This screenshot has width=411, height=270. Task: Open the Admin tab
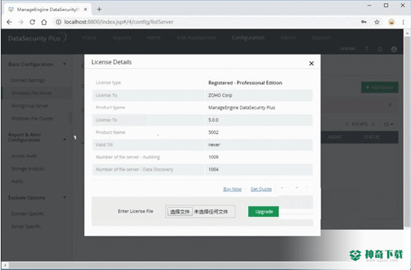288,38
